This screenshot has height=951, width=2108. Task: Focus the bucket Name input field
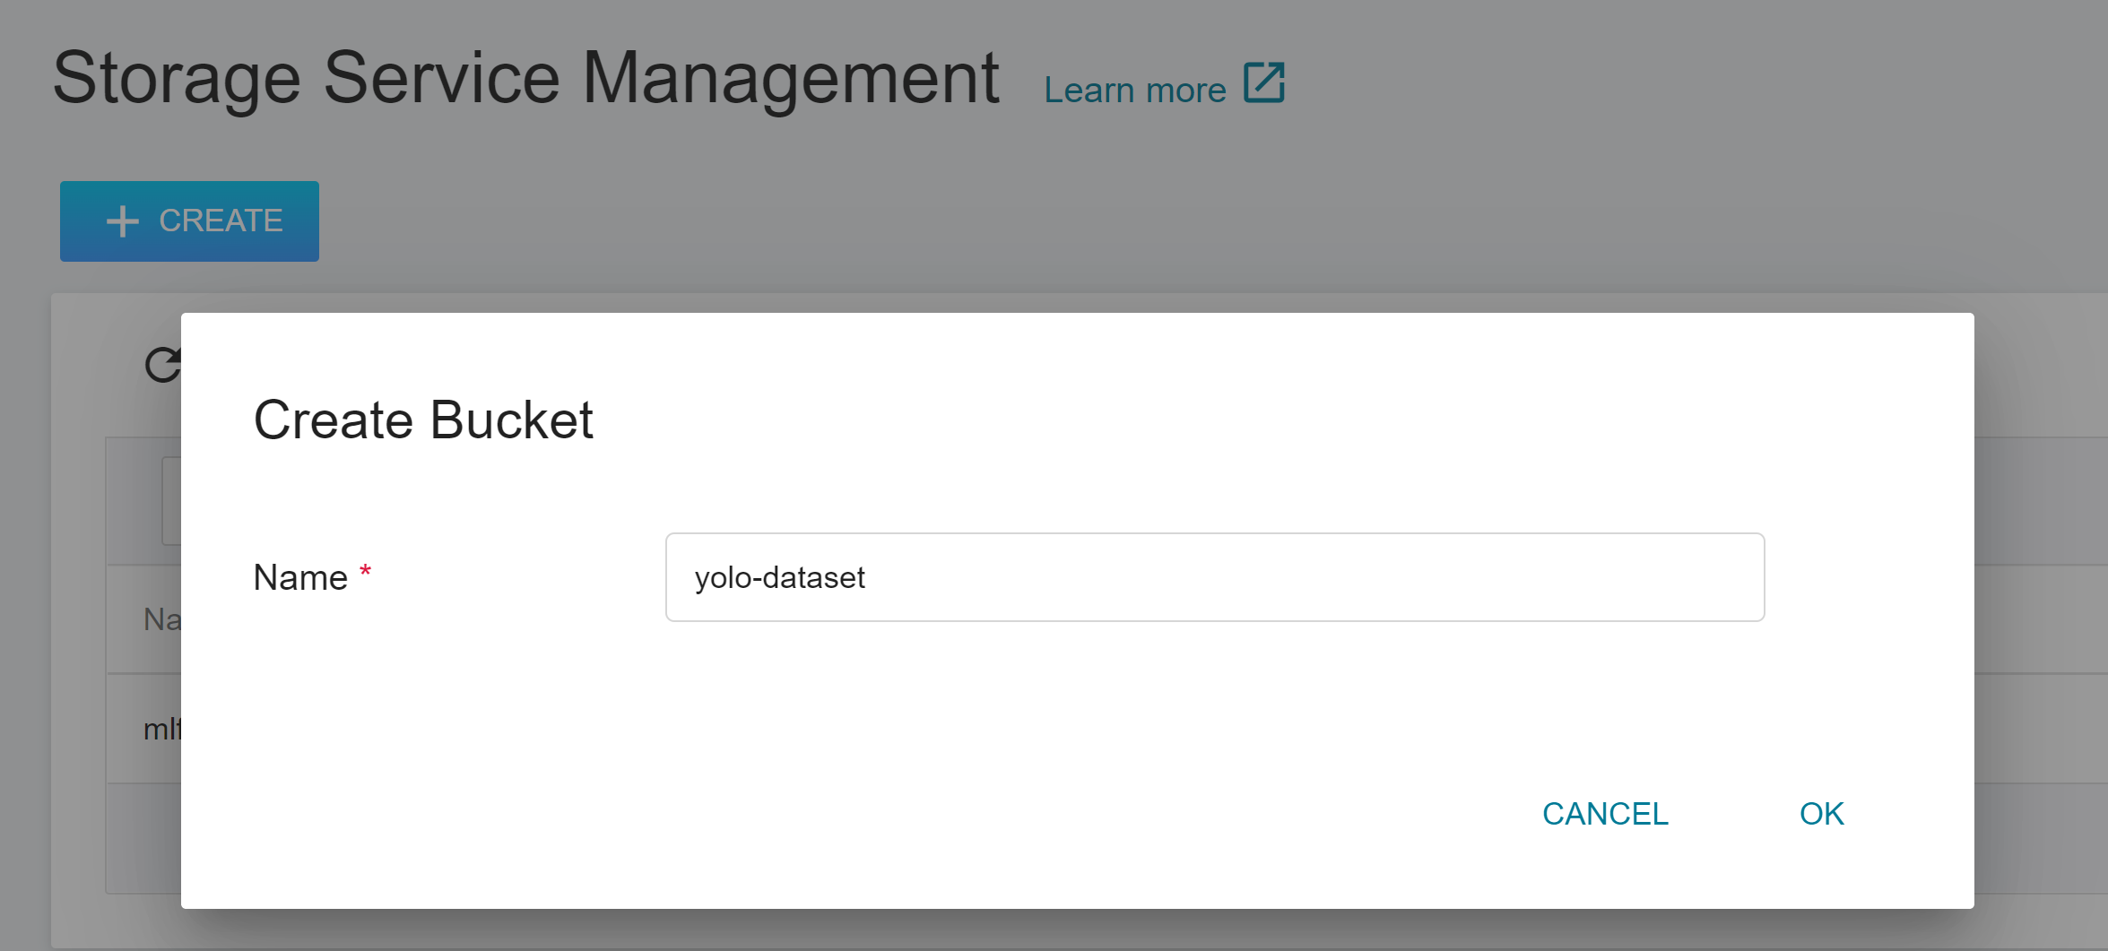pyautogui.click(x=1215, y=577)
